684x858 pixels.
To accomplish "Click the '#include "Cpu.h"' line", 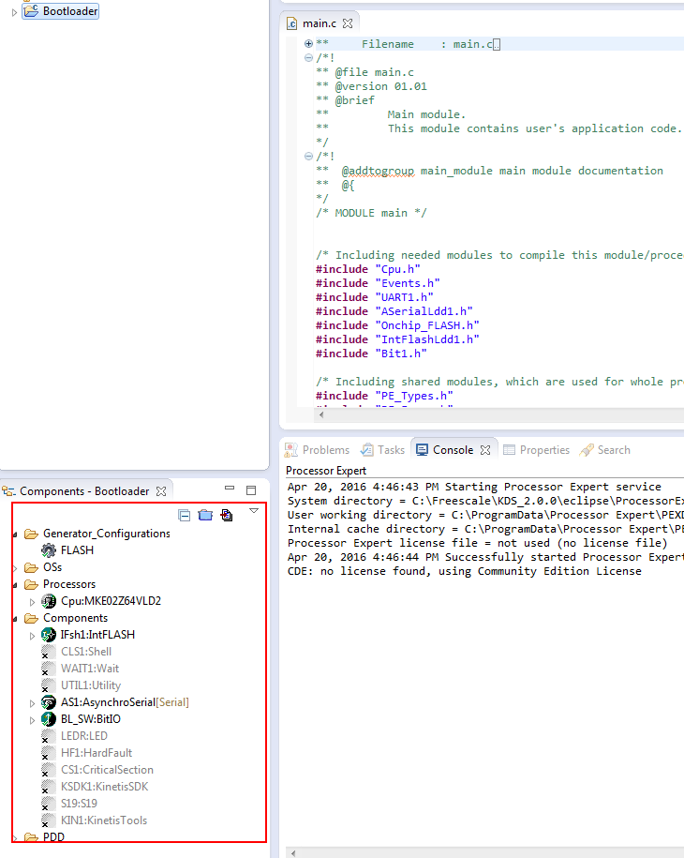I will pos(368,269).
